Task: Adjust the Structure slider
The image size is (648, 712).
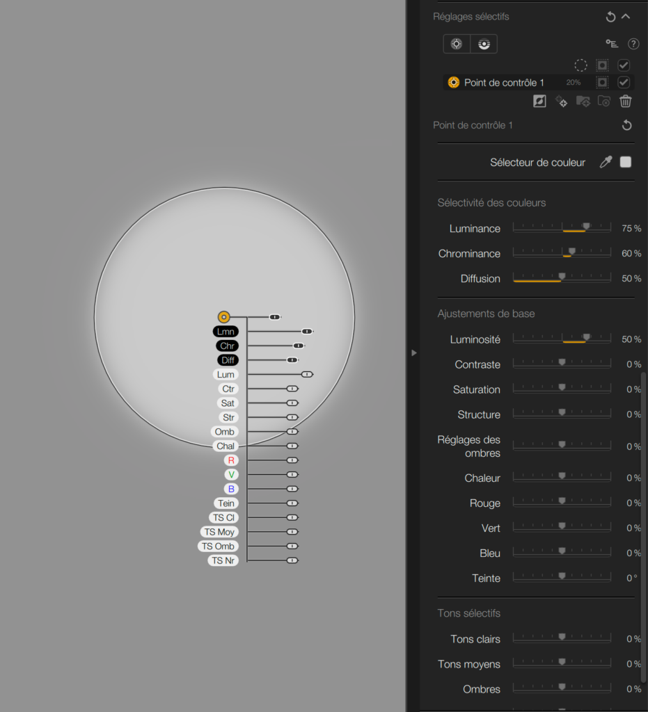Action: tap(562, 414)
